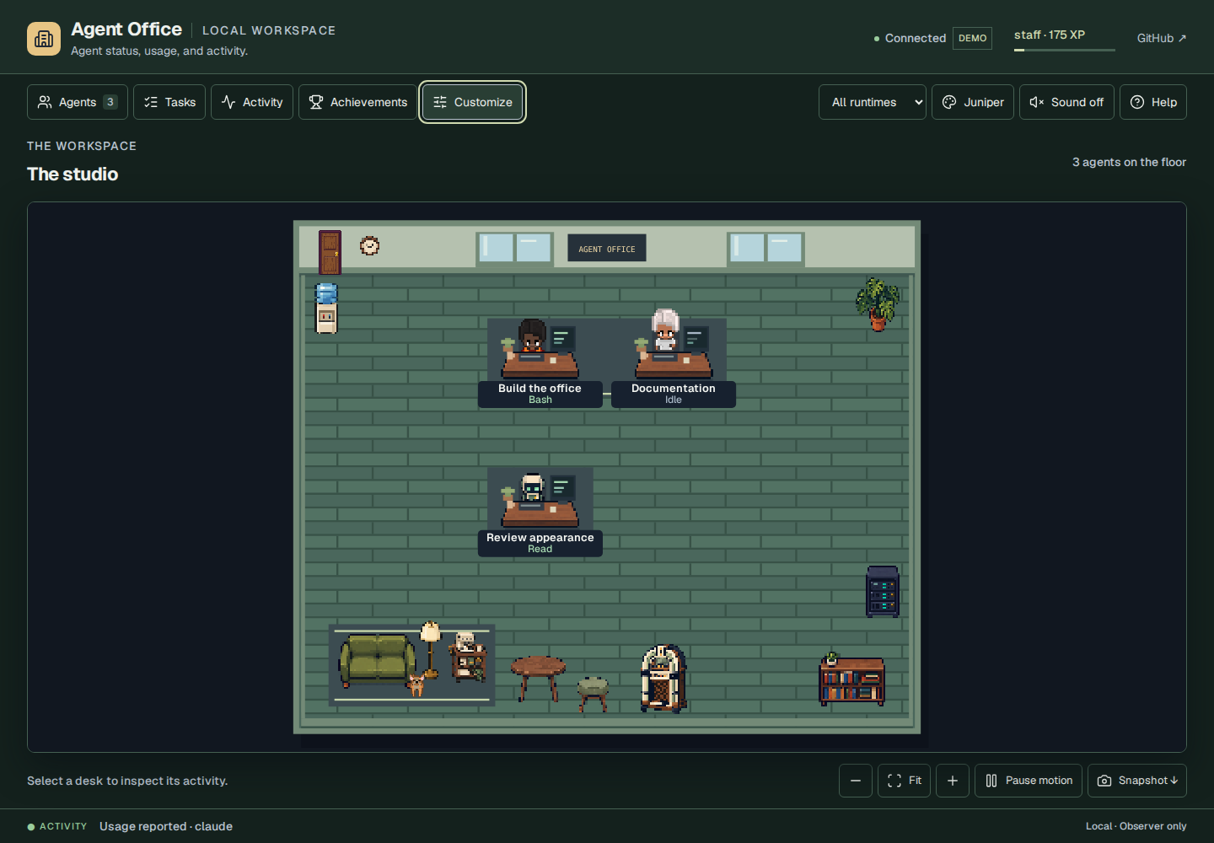Click the server rack icon
The height and width of the screenshot is (843, 1214).
pos(883,591)
